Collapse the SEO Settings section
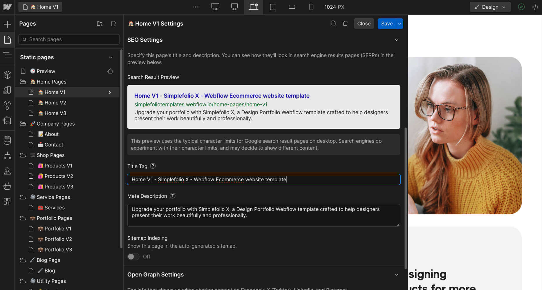The image size is (542, 290). point(397,40)
